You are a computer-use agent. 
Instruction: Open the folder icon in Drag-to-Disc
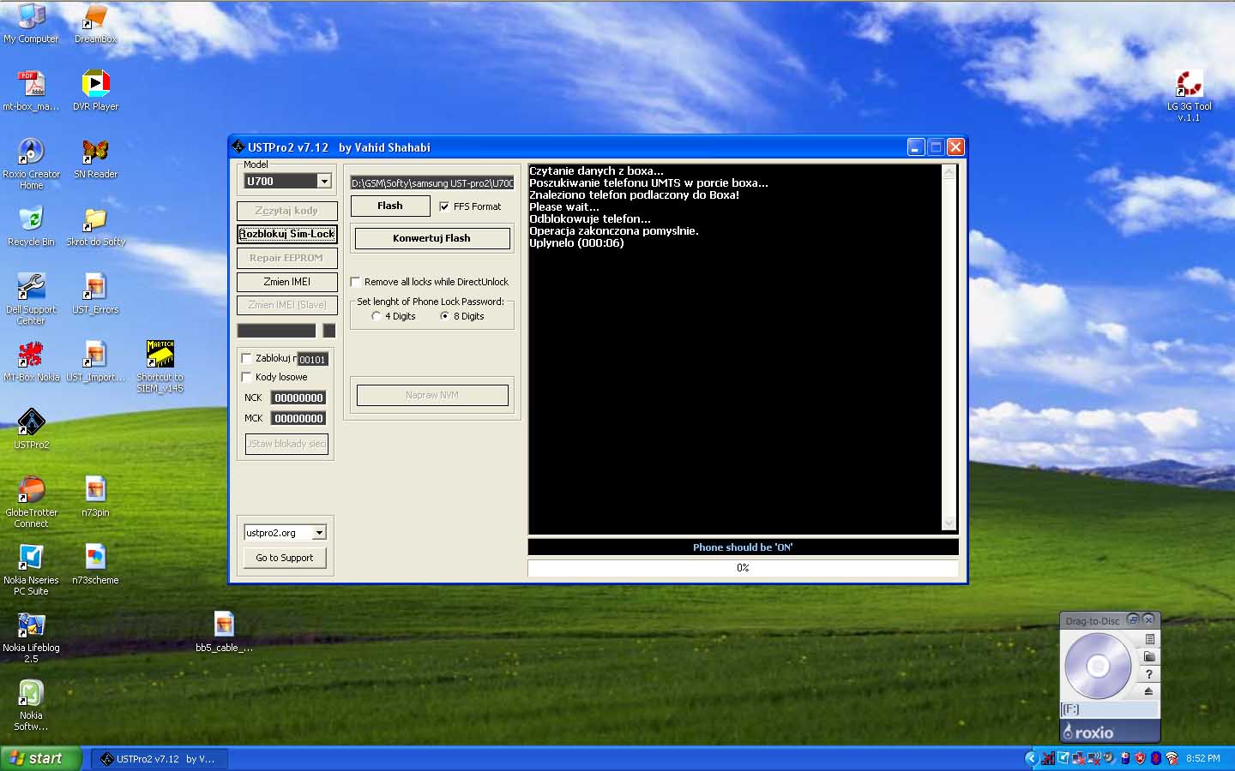pos(1148,656)
